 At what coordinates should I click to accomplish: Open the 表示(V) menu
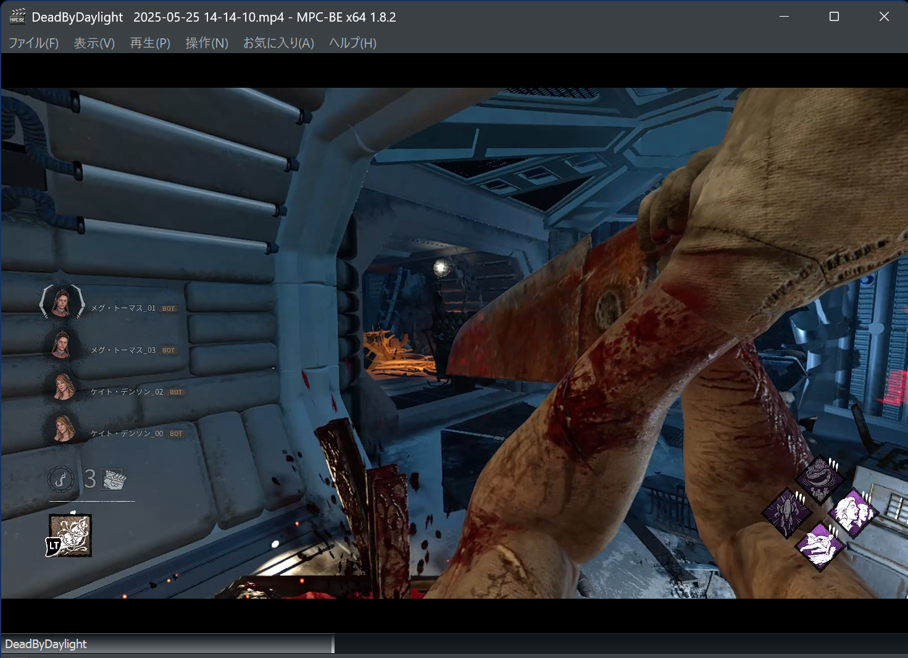[94, 43]
